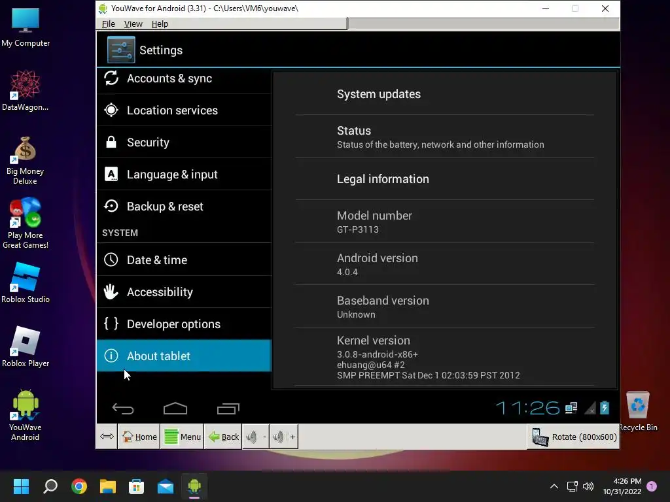Screen dimensions: 670x502
Task: Click Model number GT-P3113 row
Action: tap(444, 222)
